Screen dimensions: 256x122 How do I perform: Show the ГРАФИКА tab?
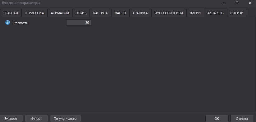click(x=140, y=13)
